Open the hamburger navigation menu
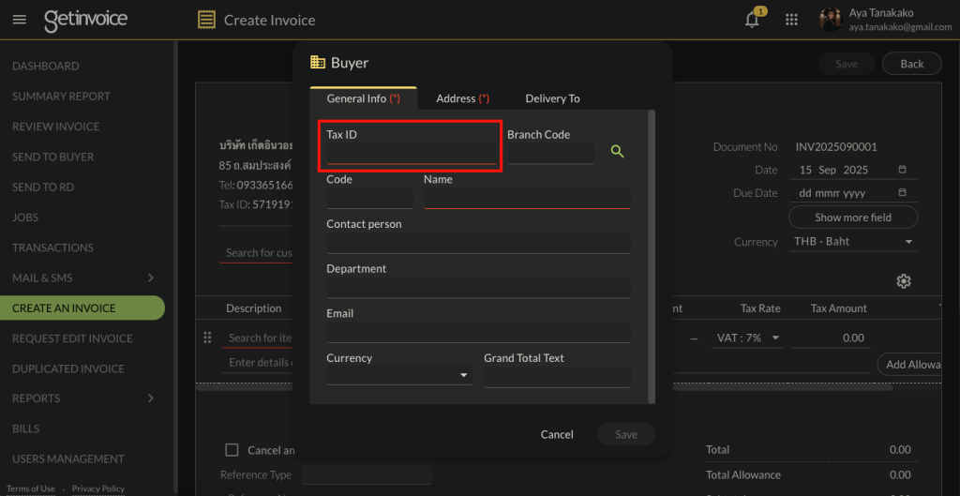 click(20, 20)
